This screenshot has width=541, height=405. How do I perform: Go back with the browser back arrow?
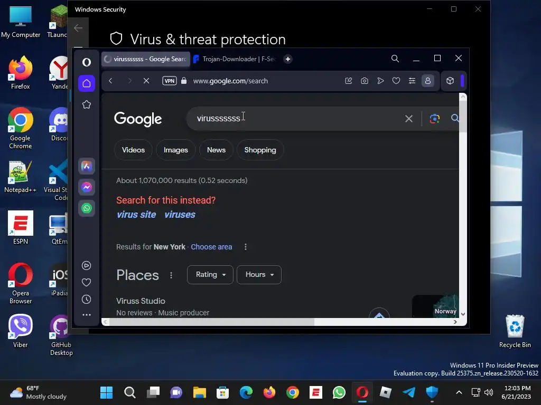tap(110, 81)
